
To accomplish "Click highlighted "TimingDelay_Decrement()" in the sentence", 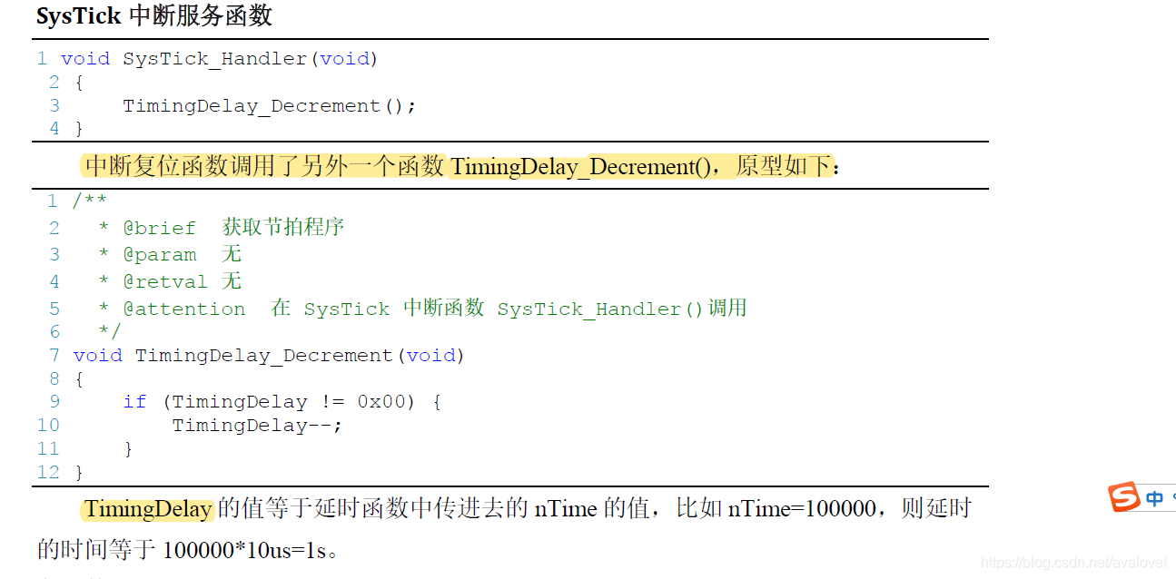I will 581,167.
